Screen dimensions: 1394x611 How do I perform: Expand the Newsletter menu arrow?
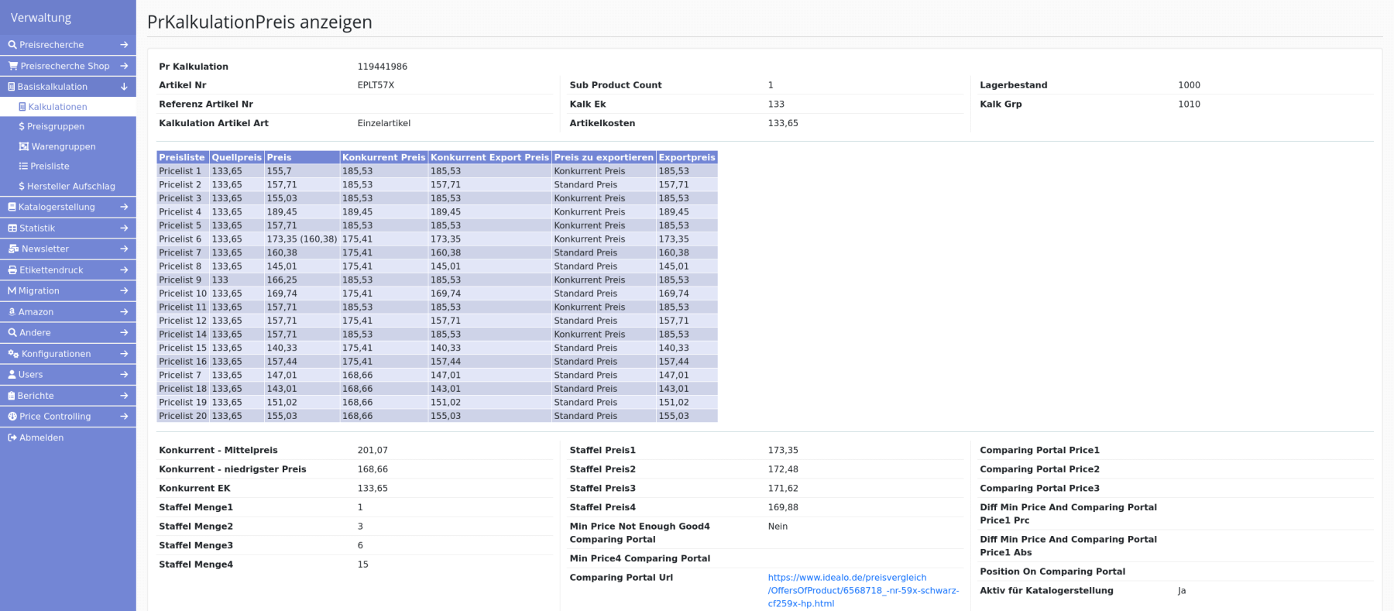click(124, 249)
